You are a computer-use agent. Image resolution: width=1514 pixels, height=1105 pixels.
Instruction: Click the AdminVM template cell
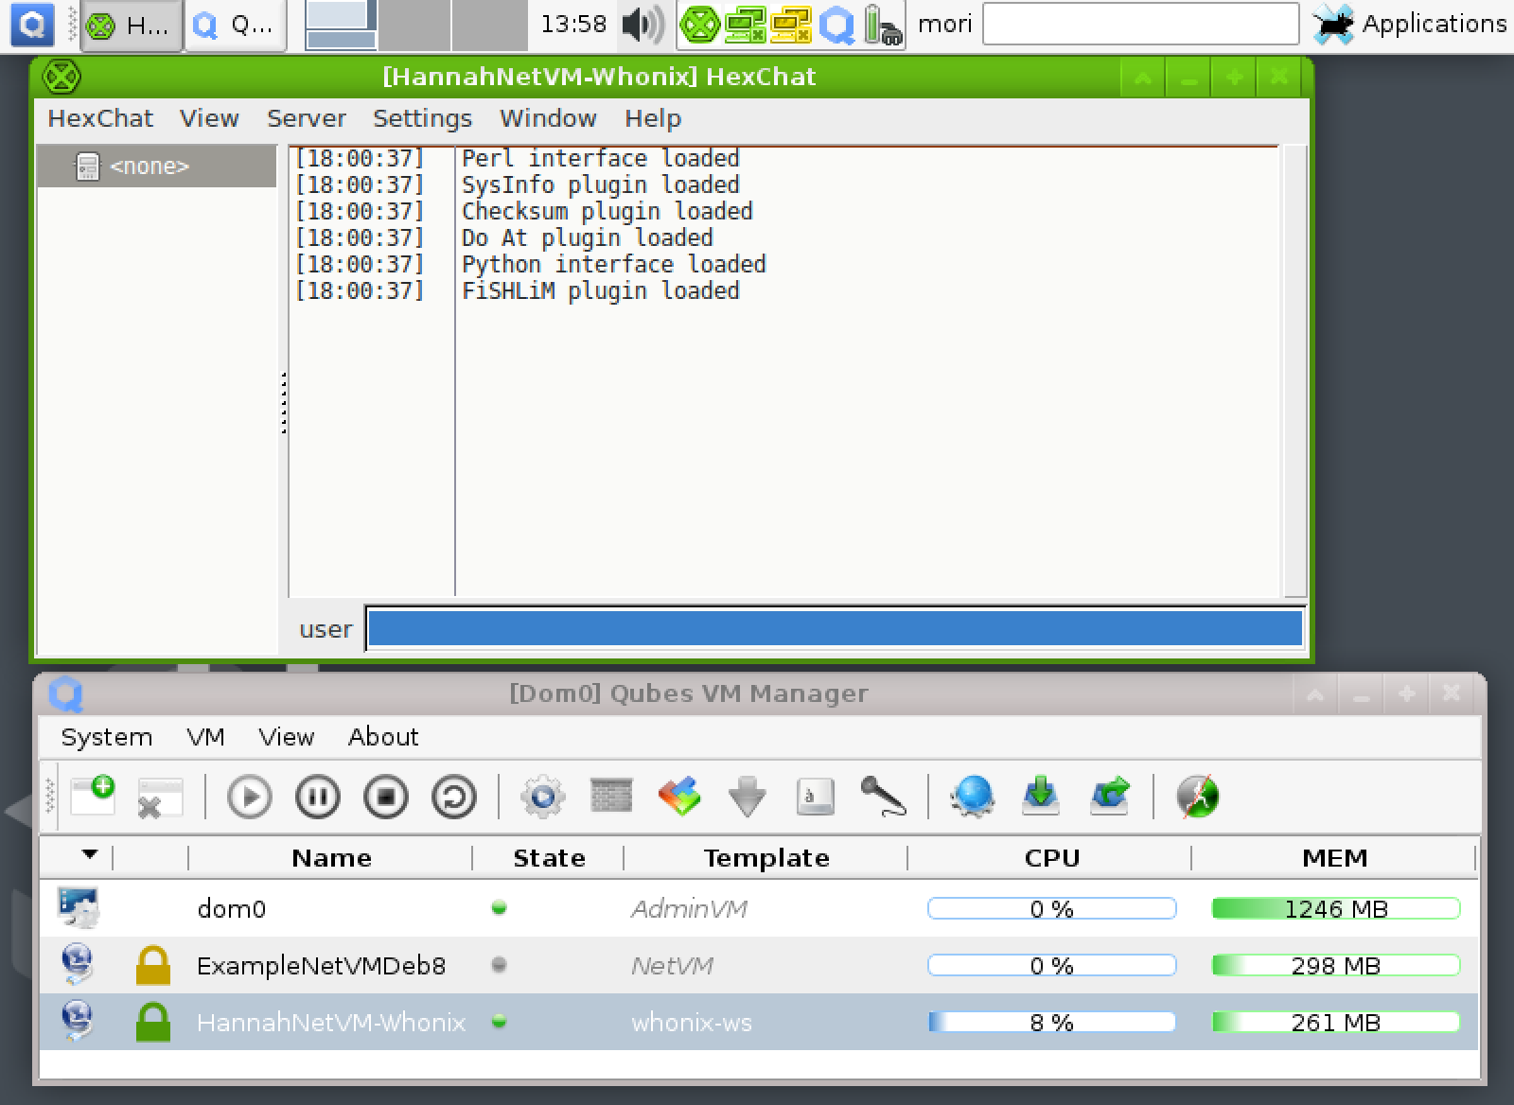point(689,909)
